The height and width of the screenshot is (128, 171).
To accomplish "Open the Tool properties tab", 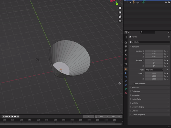I will [x=126, y=38].
